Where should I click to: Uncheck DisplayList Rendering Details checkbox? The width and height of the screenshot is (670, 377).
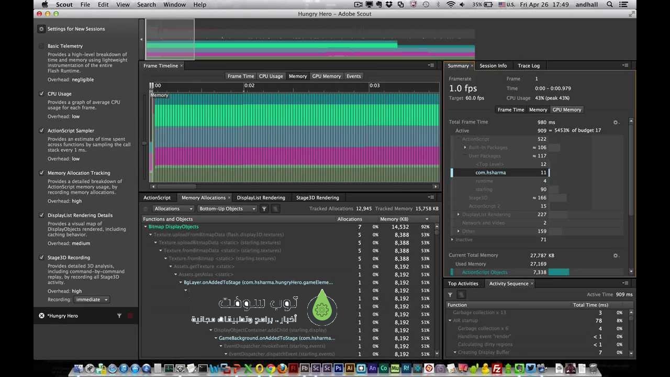[41, 215]
